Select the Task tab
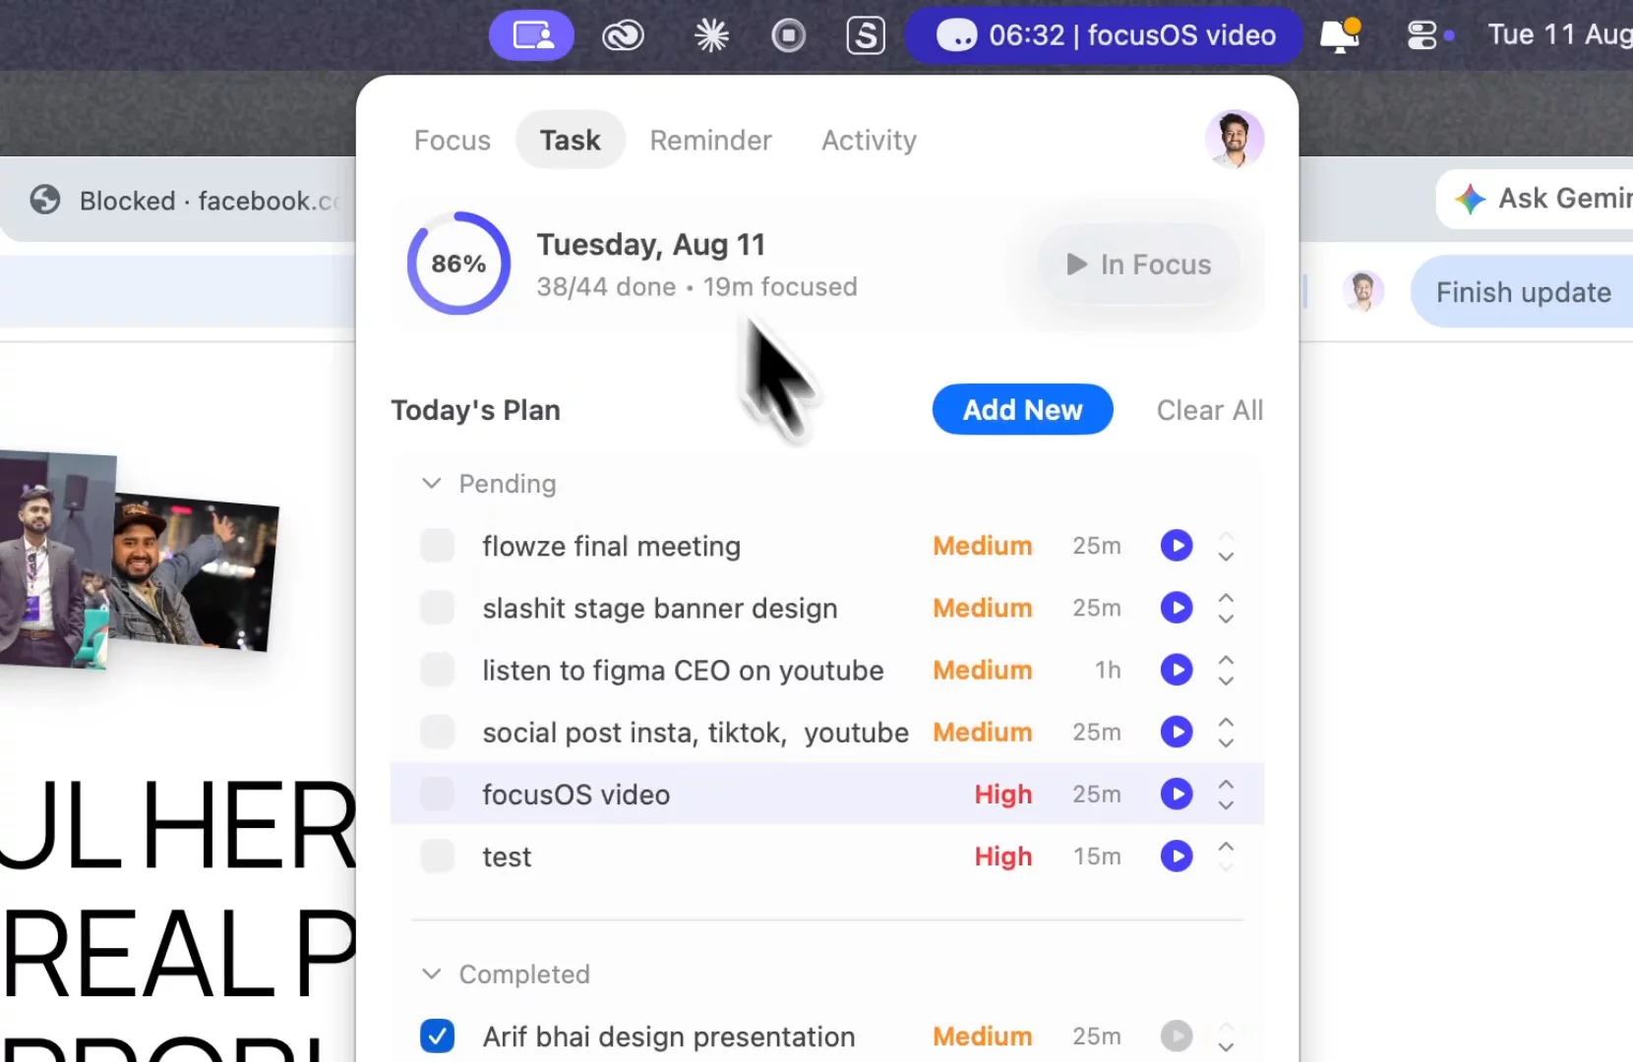 click(x=571, y=141)
